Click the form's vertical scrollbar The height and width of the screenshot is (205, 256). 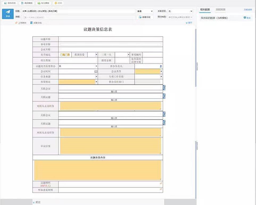196,57
